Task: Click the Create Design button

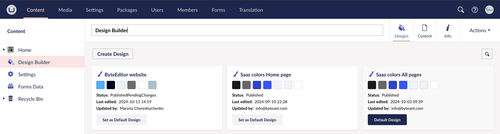Action: tap(113, 54)
